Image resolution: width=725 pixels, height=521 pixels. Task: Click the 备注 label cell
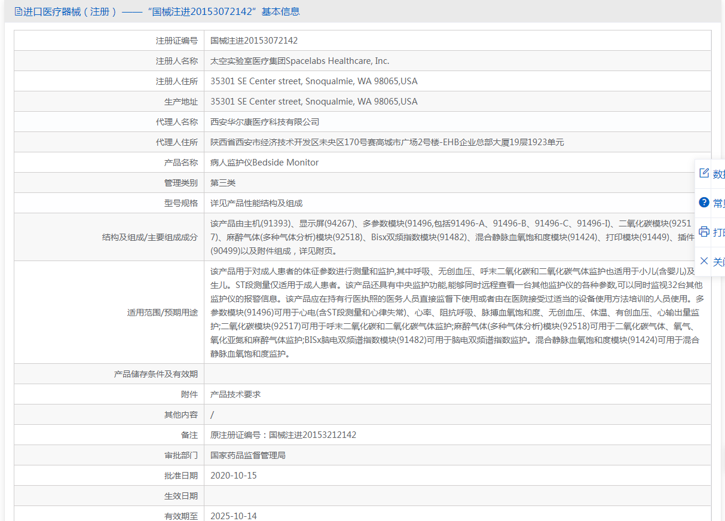point(109,435)
